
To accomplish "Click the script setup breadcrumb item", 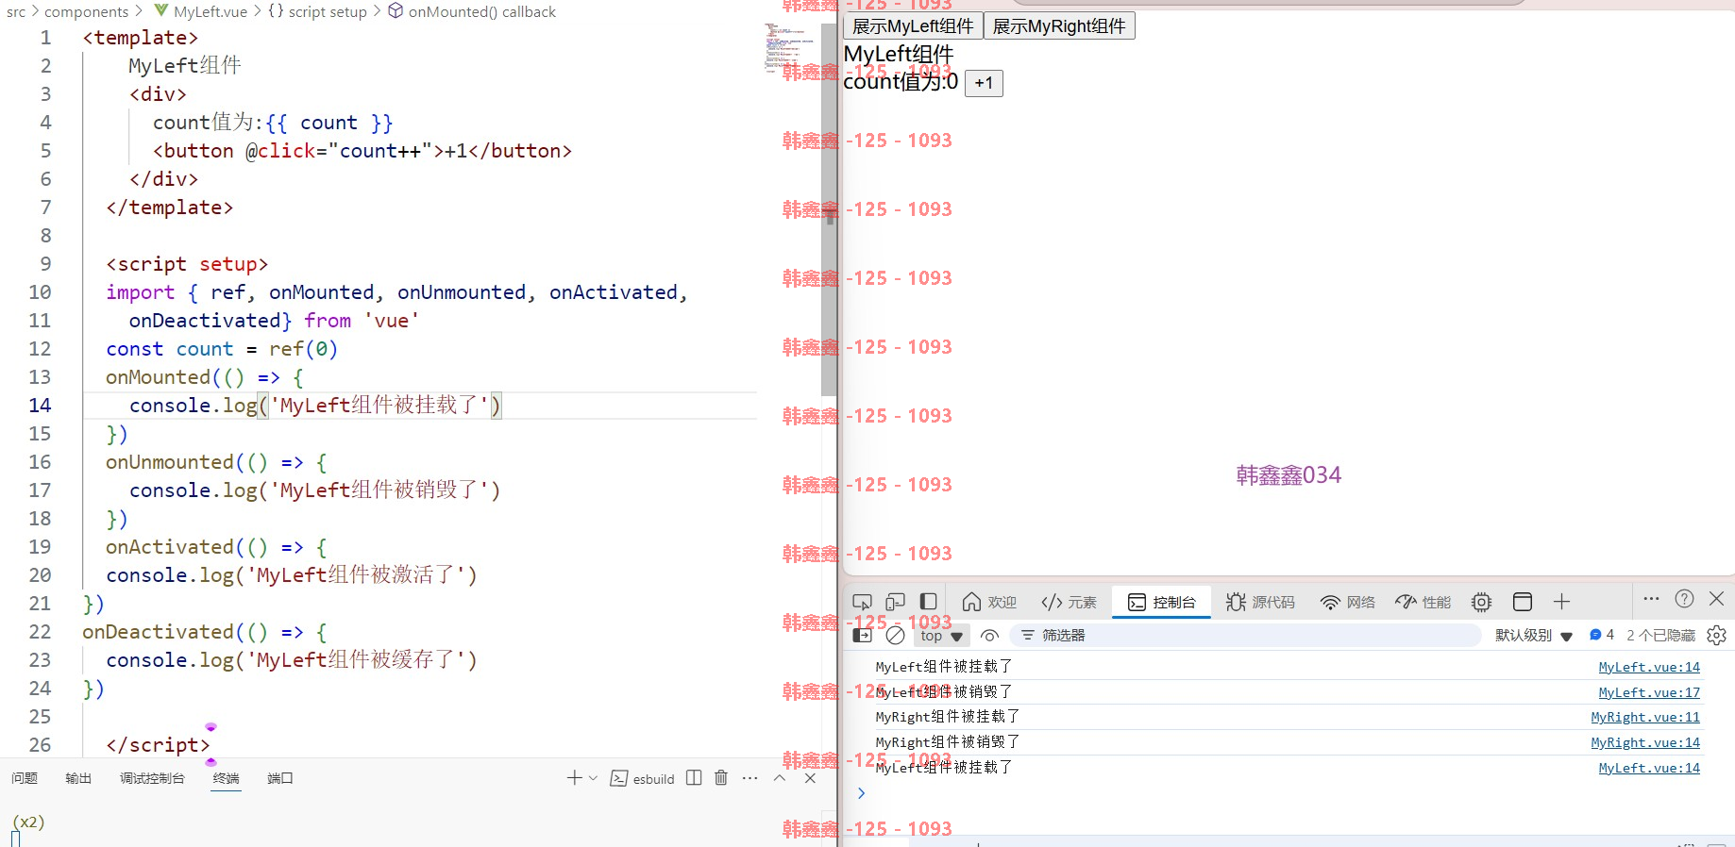I will [317, 11].
